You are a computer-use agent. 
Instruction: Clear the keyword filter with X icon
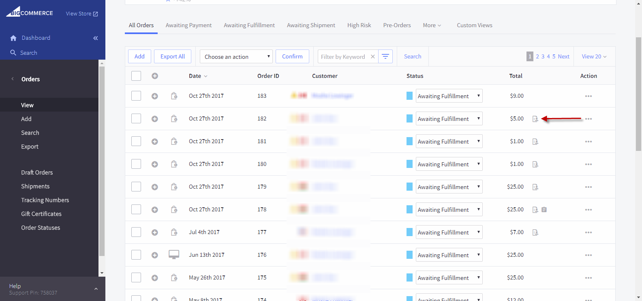pyautogui.click(x=373, y=57)
